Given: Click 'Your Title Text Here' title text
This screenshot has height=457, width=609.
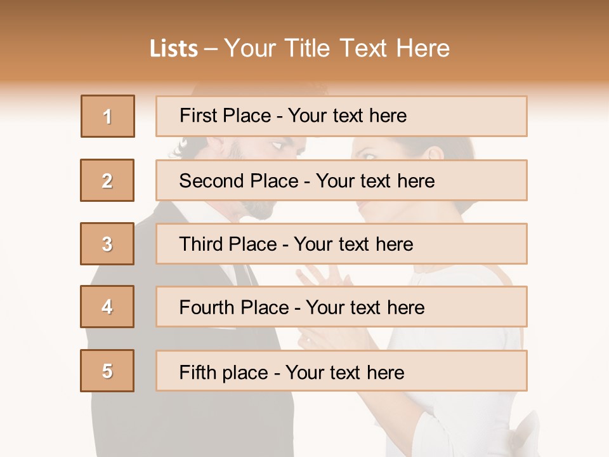Looking at the screenshot, I should pyautogui.click(x=337, y=48).
